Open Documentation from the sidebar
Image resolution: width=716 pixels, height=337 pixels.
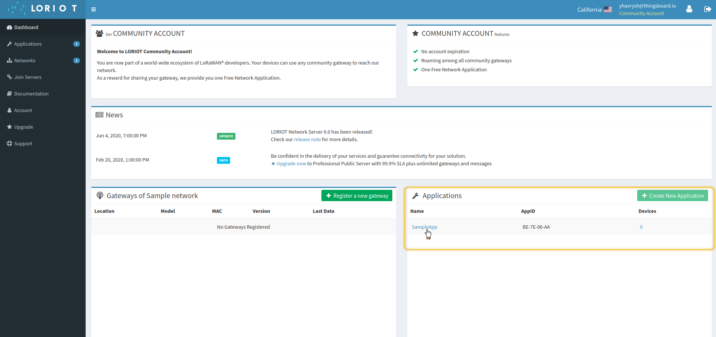(x=31, y=94)
